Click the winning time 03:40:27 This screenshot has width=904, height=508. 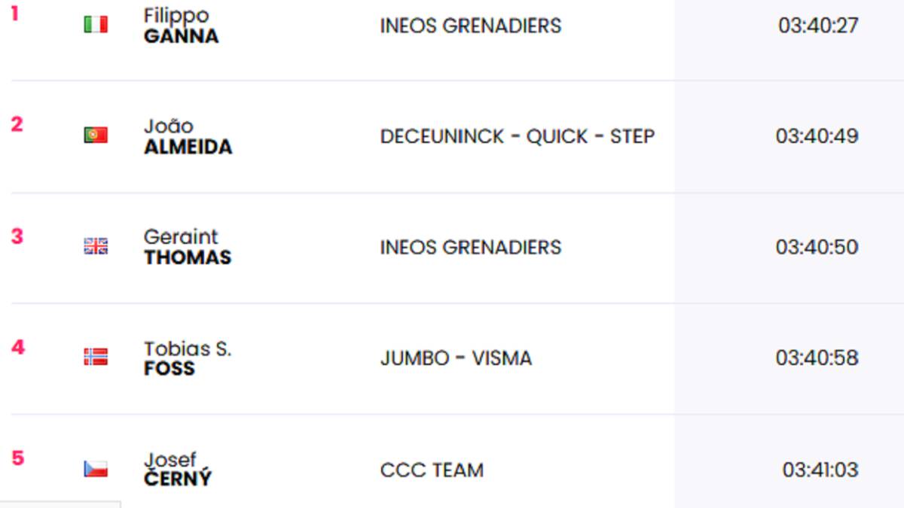(818, 26)
